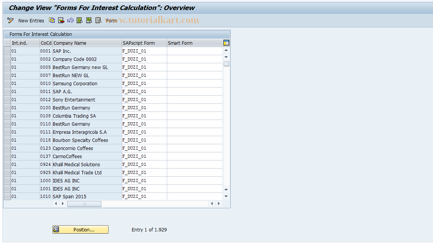The height and width of the screenshot is (243, 433).
Task: Click the Copy As icon
Action: click(x=52, y=20)
